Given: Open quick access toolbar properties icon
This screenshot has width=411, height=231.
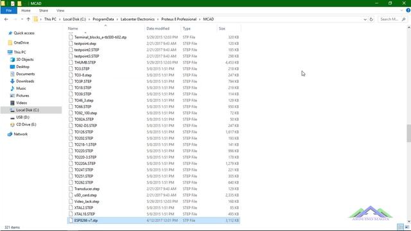Looking at the screenshot, I should pos(12,3).
